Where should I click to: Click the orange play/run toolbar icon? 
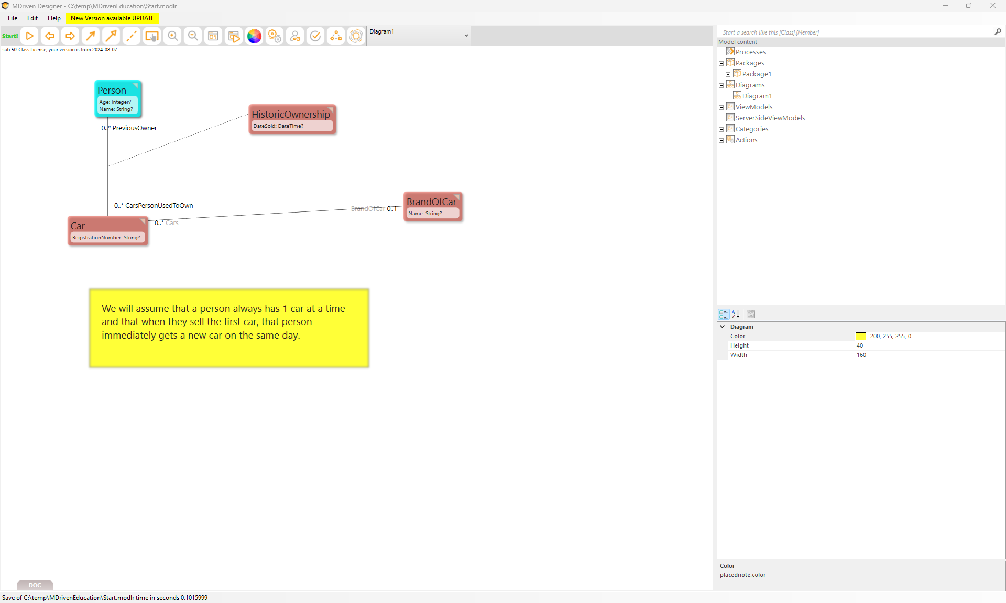(30, 36)
